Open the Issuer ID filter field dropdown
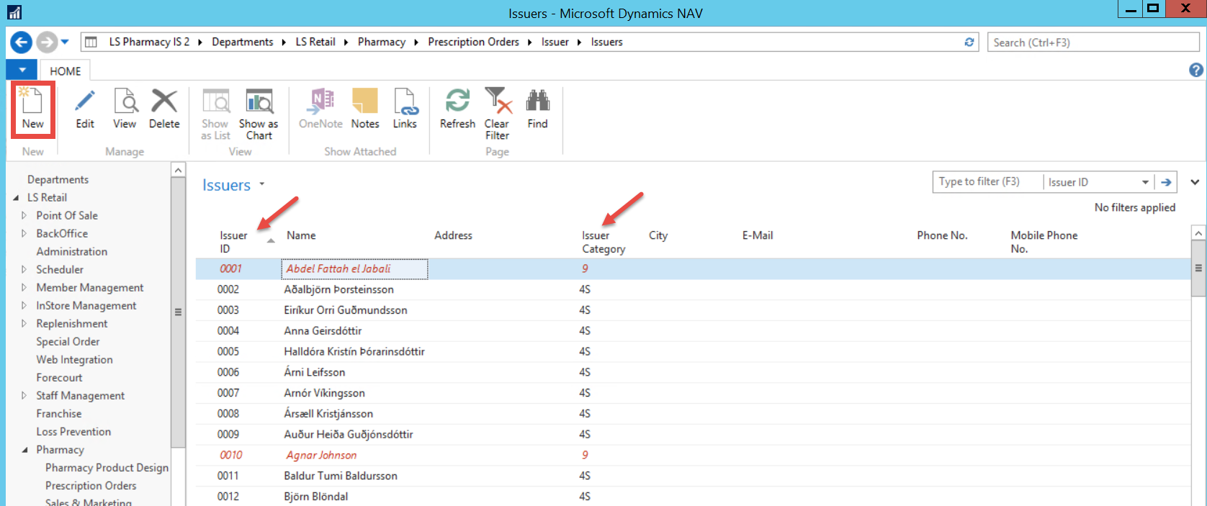Viewport: 1207px width, 506px height. coord(1145,182)
